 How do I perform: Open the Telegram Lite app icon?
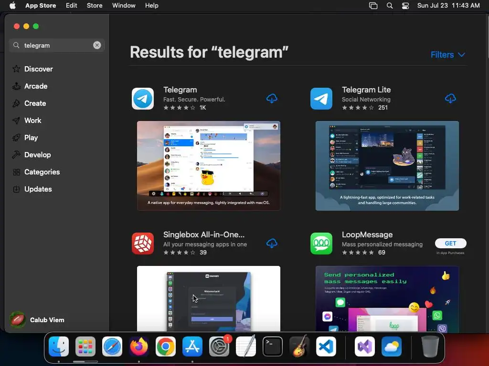(321, 99)
